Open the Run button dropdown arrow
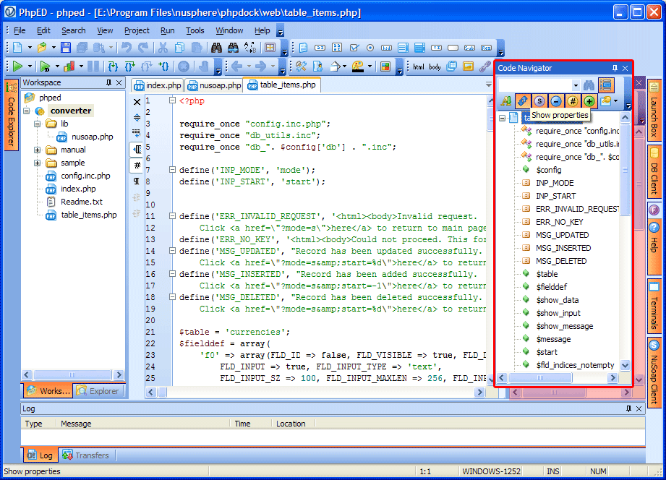Screen dimensions: 666x480 pyautogui.click(x=30, y=67)
